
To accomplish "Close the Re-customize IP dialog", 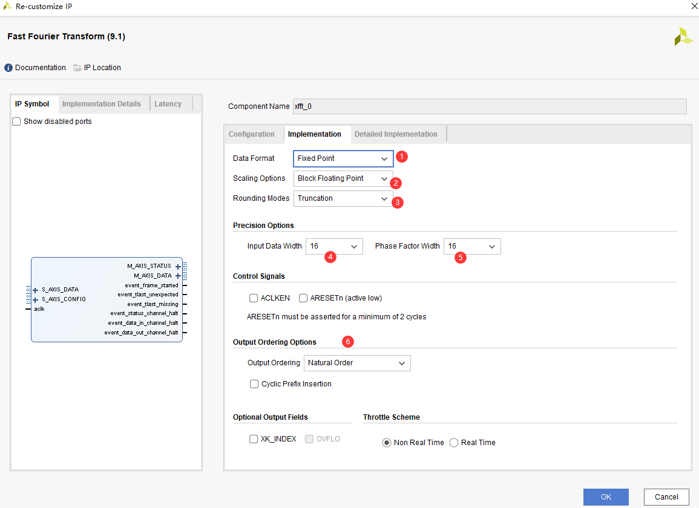I will coord(694,6).
